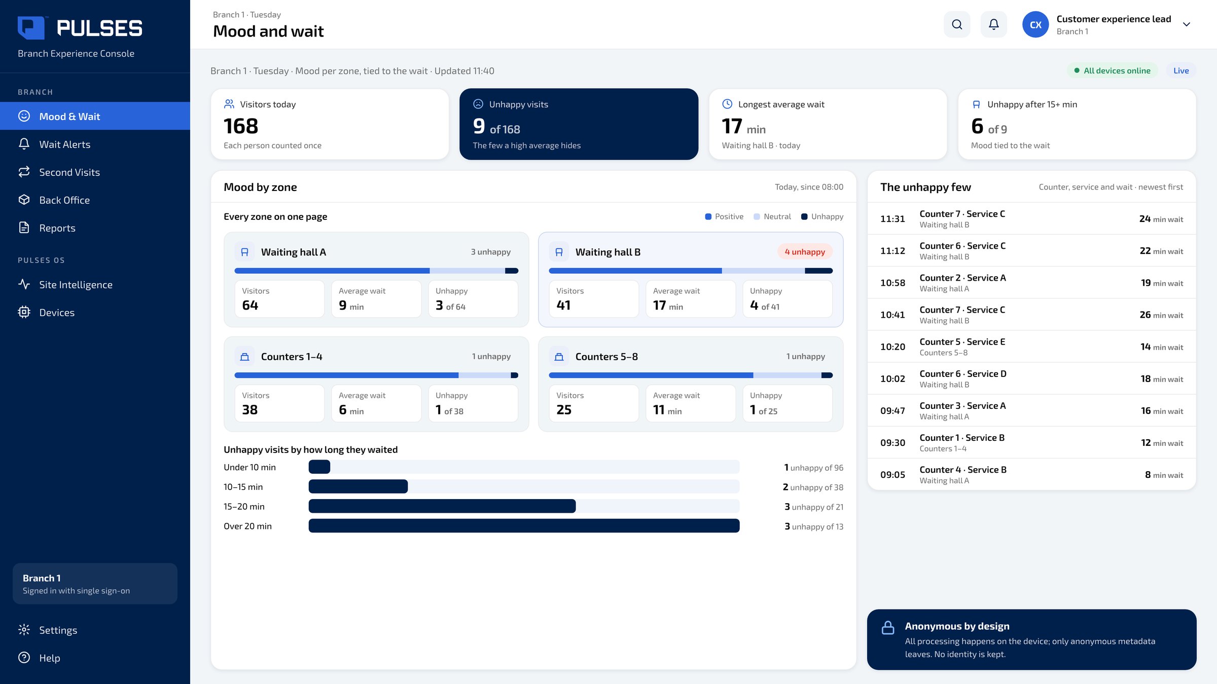Select the 09:47 Counter 3 · Service A row
Screen dimensions: 1217x684
1031,410
